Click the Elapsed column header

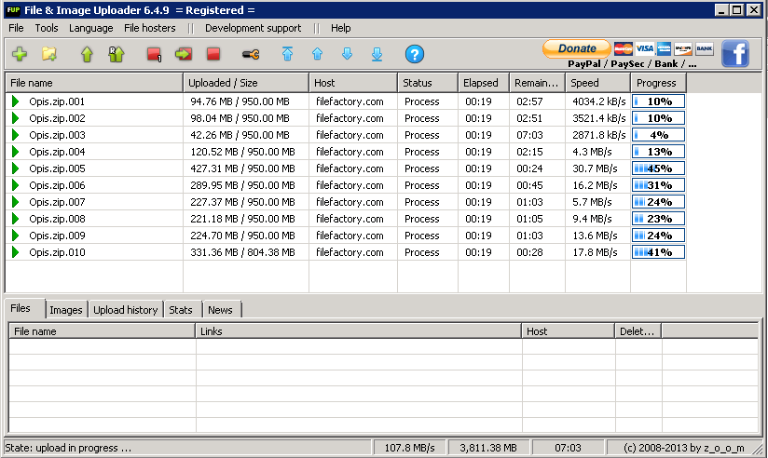pyautogui.click(x=484, y=83)
